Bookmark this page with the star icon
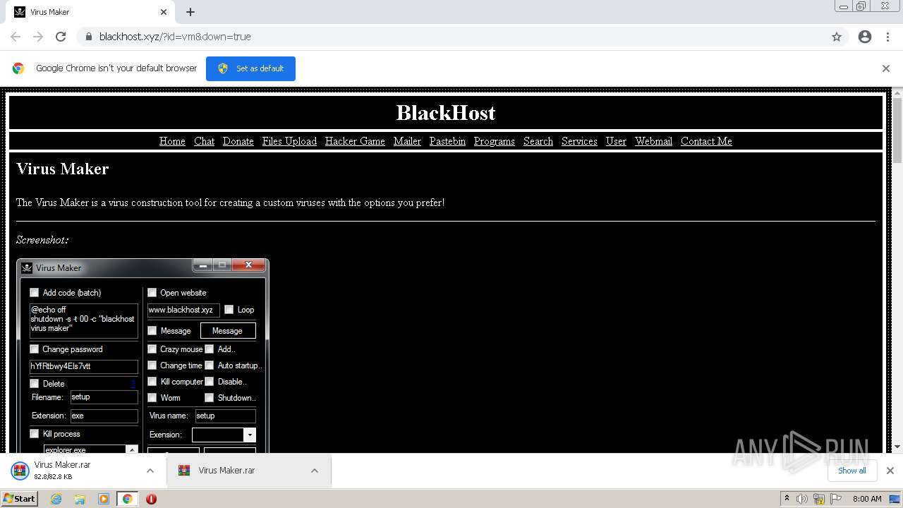903x508 pixels. [x=837, y=37]
